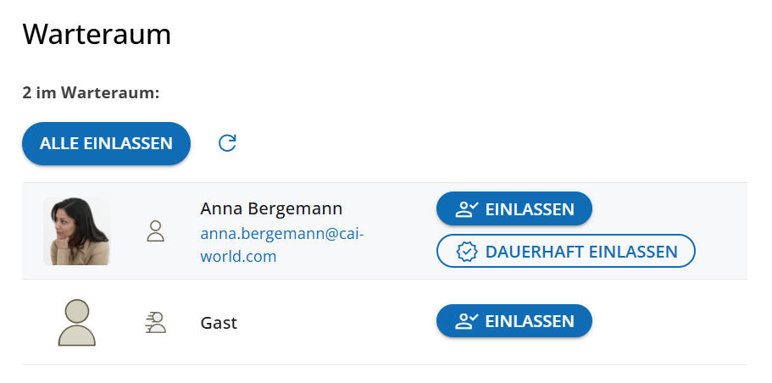The height and width of the screenshot is (383, 772).
Task: Click the registered user icon beside Anna Bergemann
Action: 155,231
